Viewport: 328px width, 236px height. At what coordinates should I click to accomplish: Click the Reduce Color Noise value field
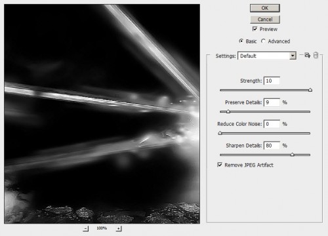click(272, 124)
